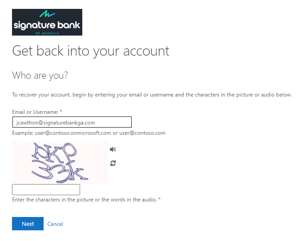This screenshot has width=299, height=241.
Task: Click the red asterisk after captcha instructions
Action: (x=159, y=199)
